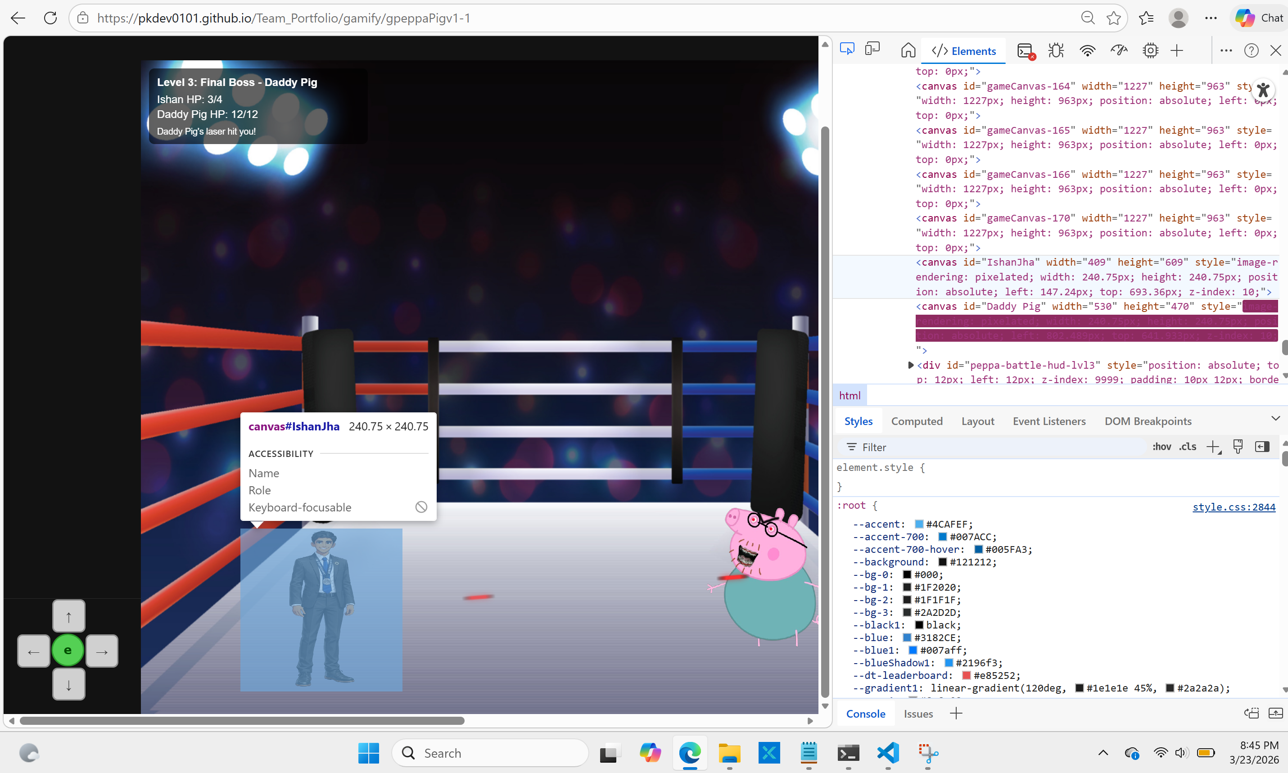
Task: Click the accessibility figure overlay icon
Action: coord(1262,90)
